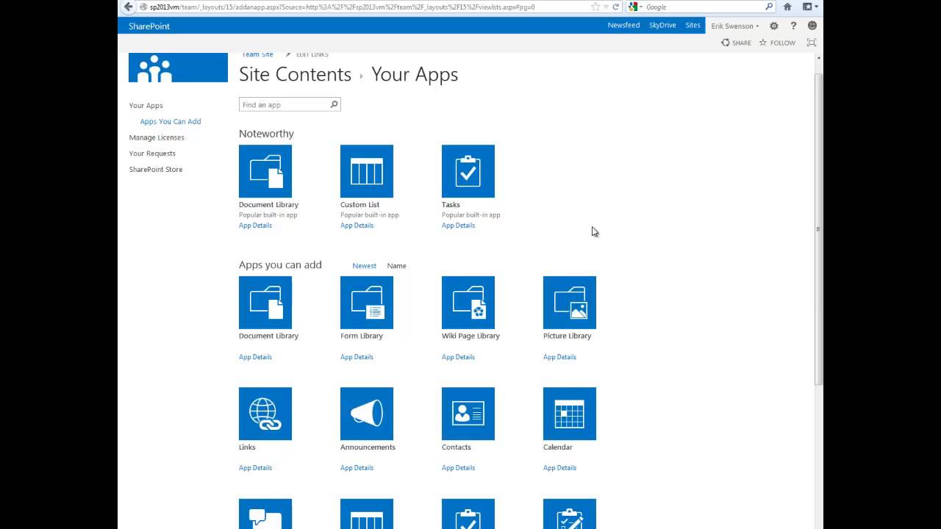Click the pencil Edit Links icon
This screenshot has height=529, width=941.
pyautogui.click(x=288, y=54)
